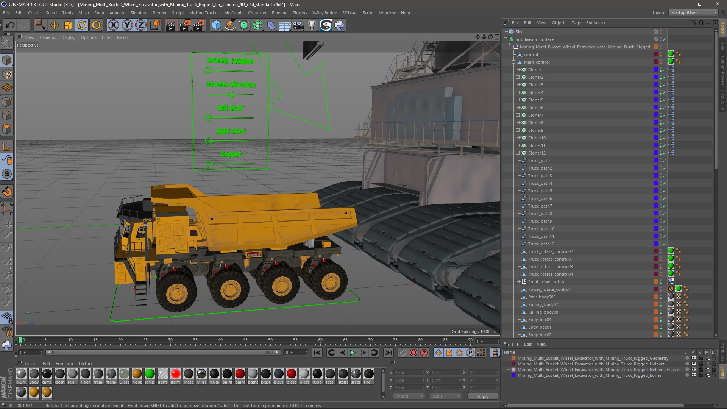Collapse the Subdivision Surface hierarchy
Screen dimensions: 727x409
505,39
